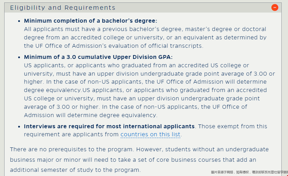This screenshot has height=176, width=288.
Task: Click the bullet before the bachelor's degree item
Action: coord(19,21)
